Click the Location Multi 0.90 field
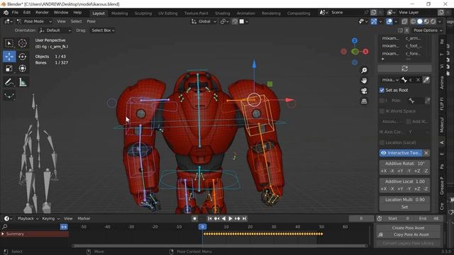This screenshot has width=454, height=255. pos(404,200)
